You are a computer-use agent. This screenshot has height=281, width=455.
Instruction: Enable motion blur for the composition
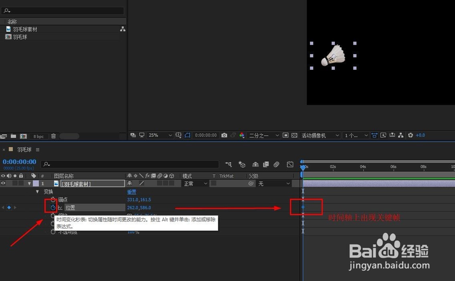coord(276,164)
